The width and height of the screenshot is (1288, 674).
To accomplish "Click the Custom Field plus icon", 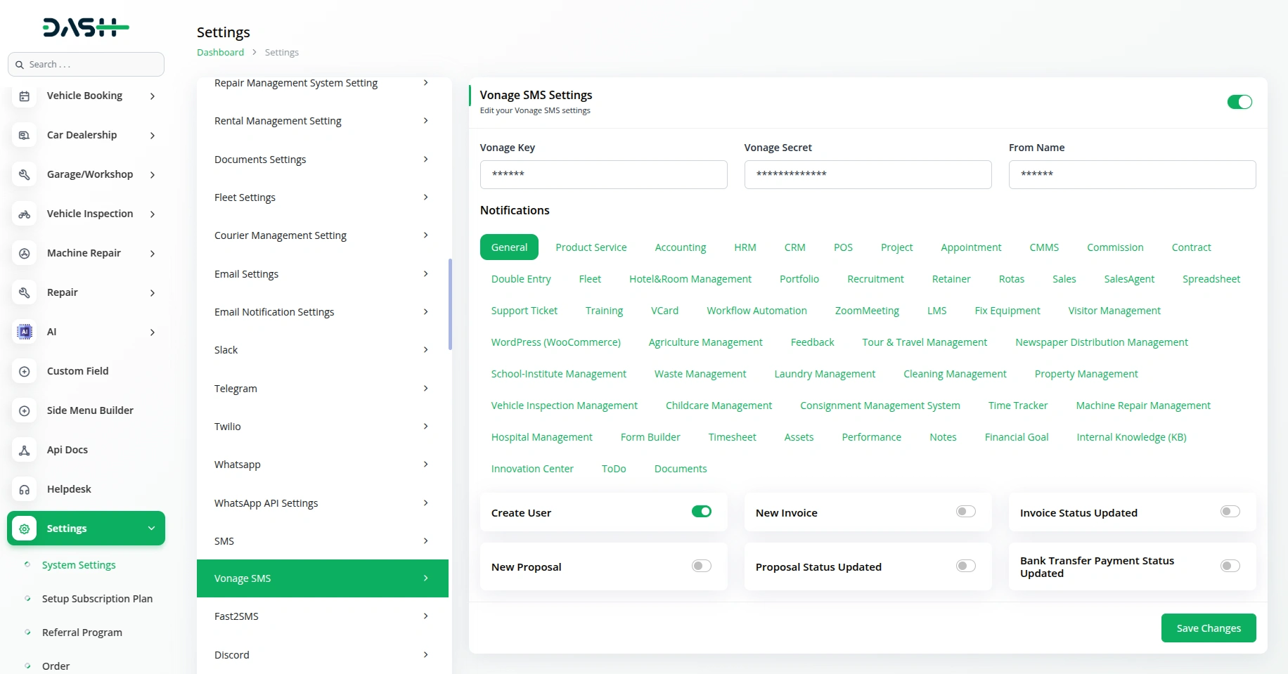I will coord(25,372).
